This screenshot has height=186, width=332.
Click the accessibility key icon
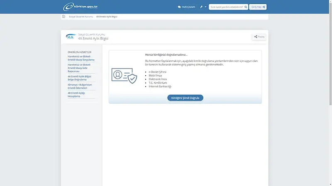(x=201, y=7)
